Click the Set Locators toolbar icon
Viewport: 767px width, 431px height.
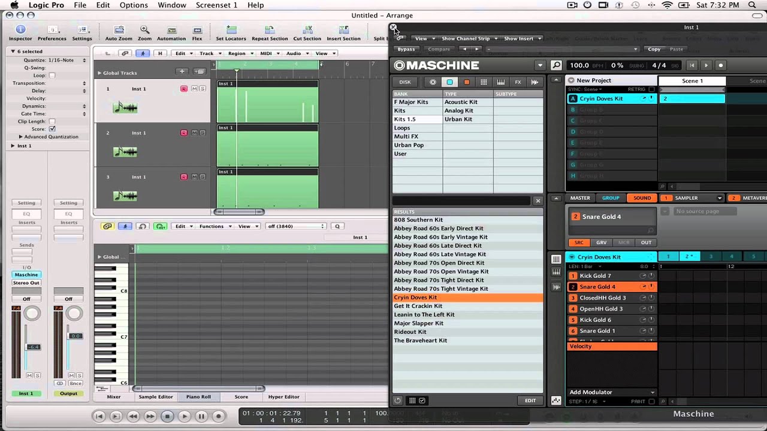coord(231,30)
